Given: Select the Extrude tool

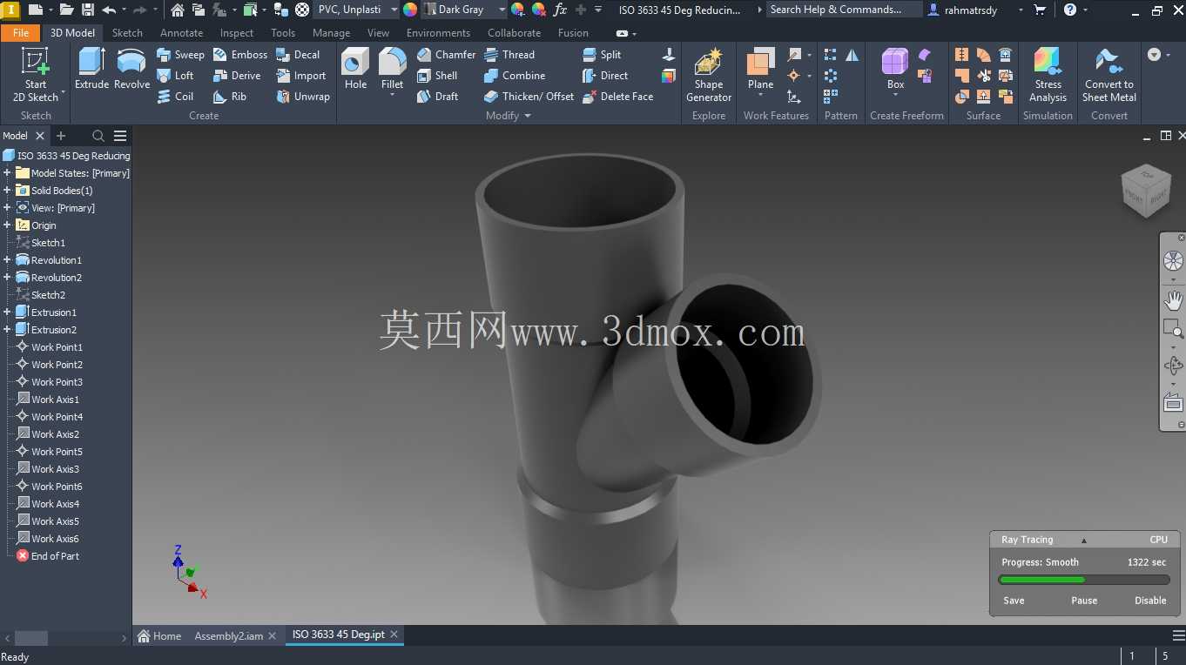Looking at the screenshot, I should pos(91,69).
